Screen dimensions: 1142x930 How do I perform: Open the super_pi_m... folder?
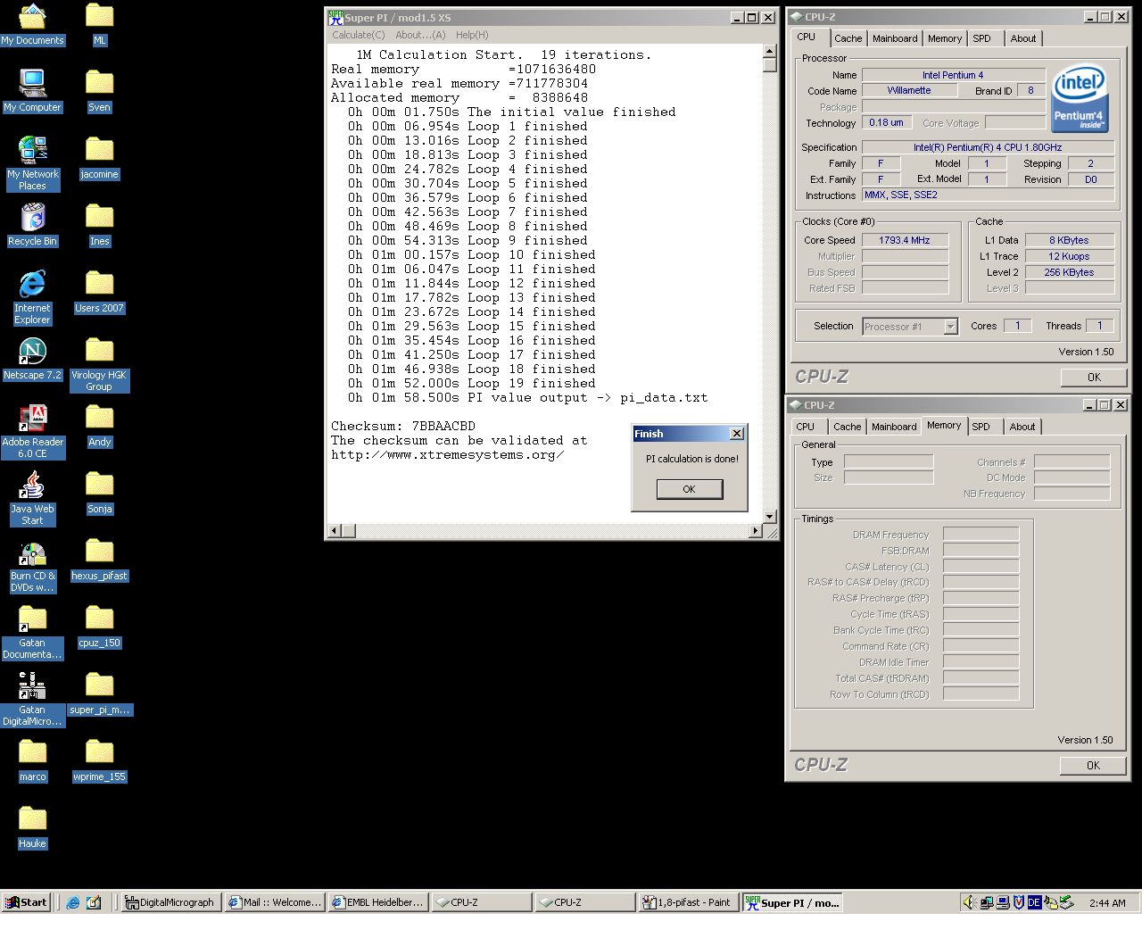coord(99,693)
